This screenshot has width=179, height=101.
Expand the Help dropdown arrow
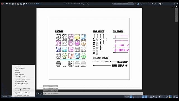[162, 4]
